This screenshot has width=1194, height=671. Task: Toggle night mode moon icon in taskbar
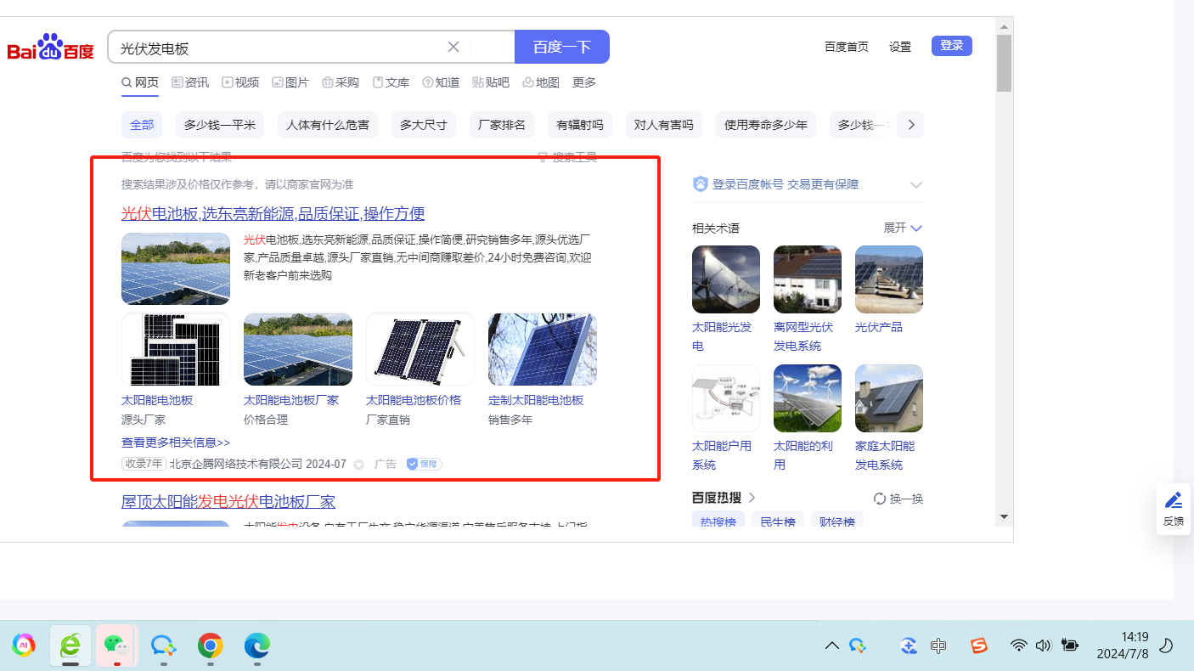(1166, 646)
